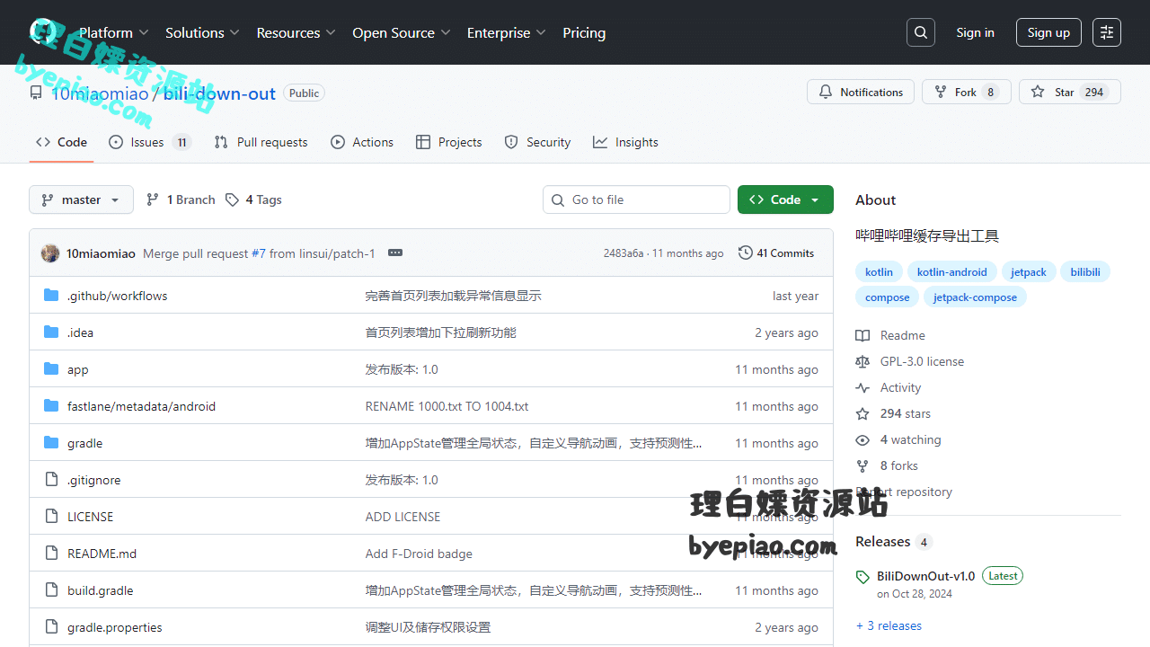Switch to the Issues tab
The width and height of the screenshot is (1150, 647).
(149, 142)
